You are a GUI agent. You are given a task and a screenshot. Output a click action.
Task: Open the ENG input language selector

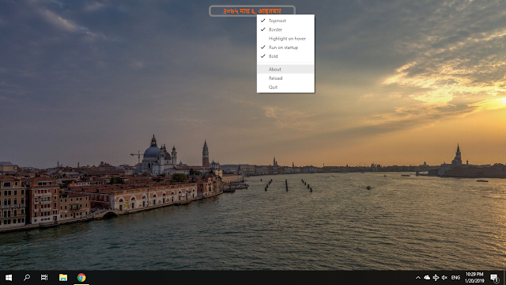pyautogui.click(x=455, y=278)
